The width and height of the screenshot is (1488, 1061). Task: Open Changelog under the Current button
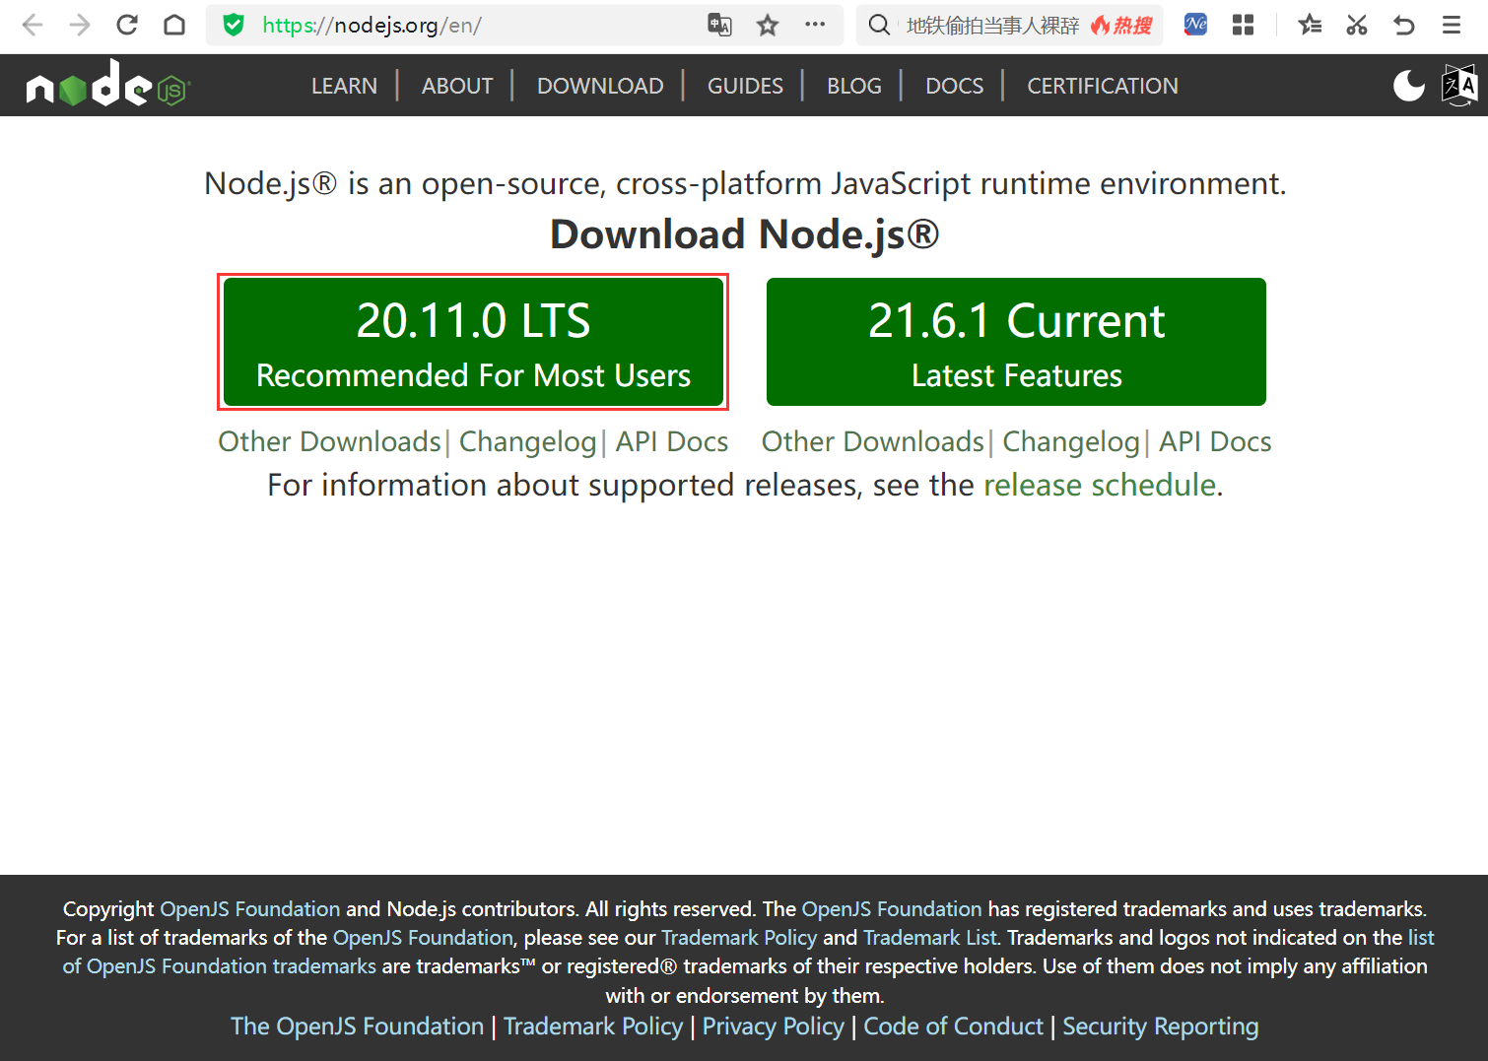click(1071, 441)
